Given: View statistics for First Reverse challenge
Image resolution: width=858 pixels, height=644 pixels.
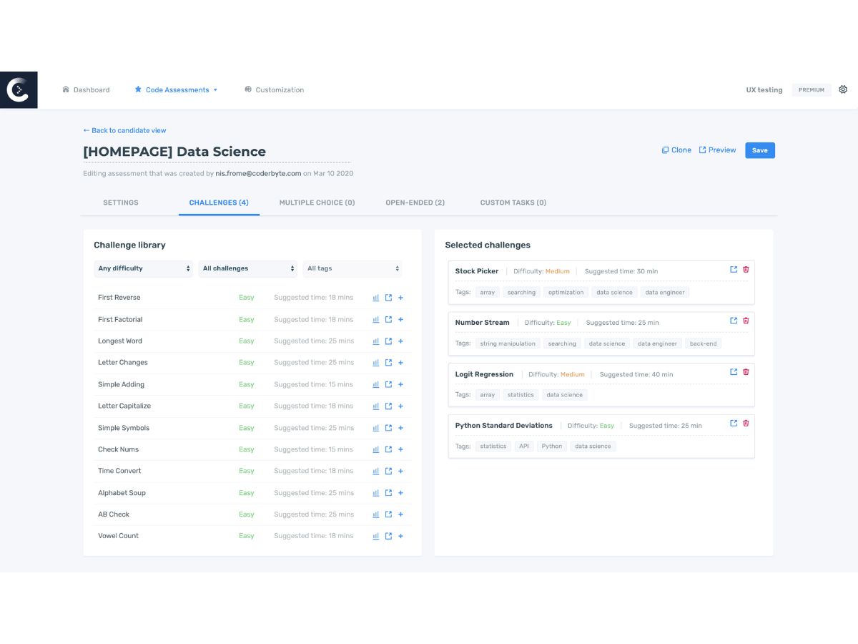Looking at the screenshot, I should click(376, 298).
